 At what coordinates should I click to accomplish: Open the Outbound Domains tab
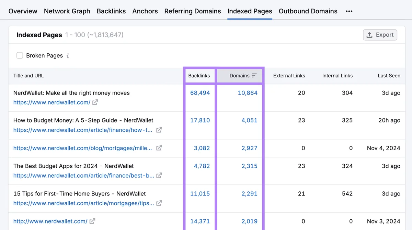pyautogui.click(x=308, y=11)
